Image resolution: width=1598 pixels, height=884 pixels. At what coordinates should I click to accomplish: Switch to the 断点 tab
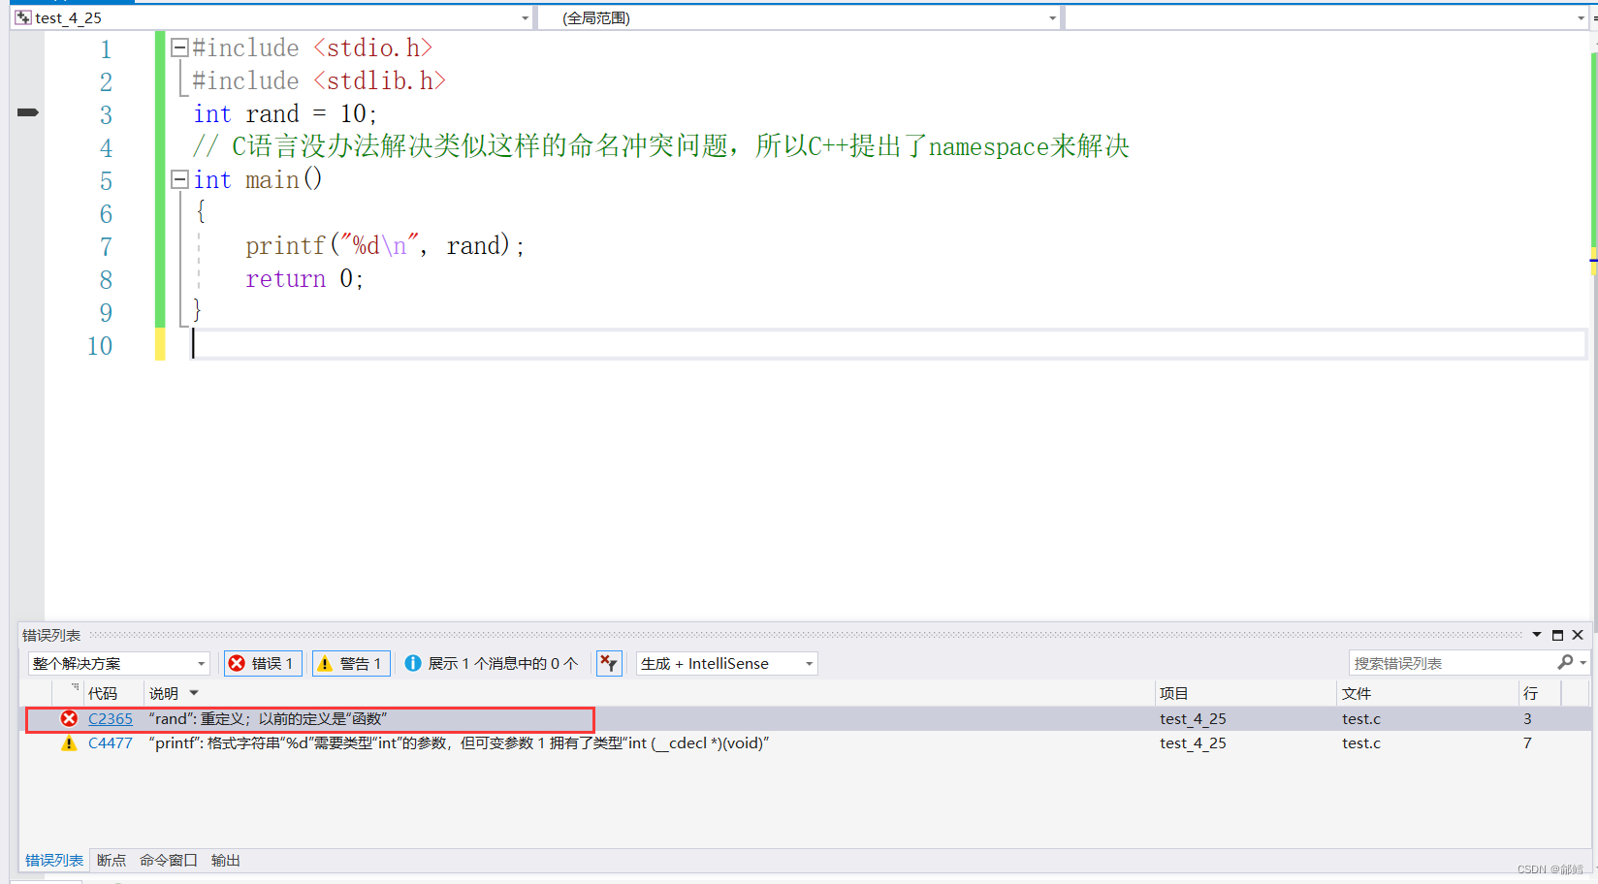(x=111, y=860)
